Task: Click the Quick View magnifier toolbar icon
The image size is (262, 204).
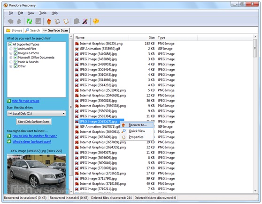Action: [57, 22]
